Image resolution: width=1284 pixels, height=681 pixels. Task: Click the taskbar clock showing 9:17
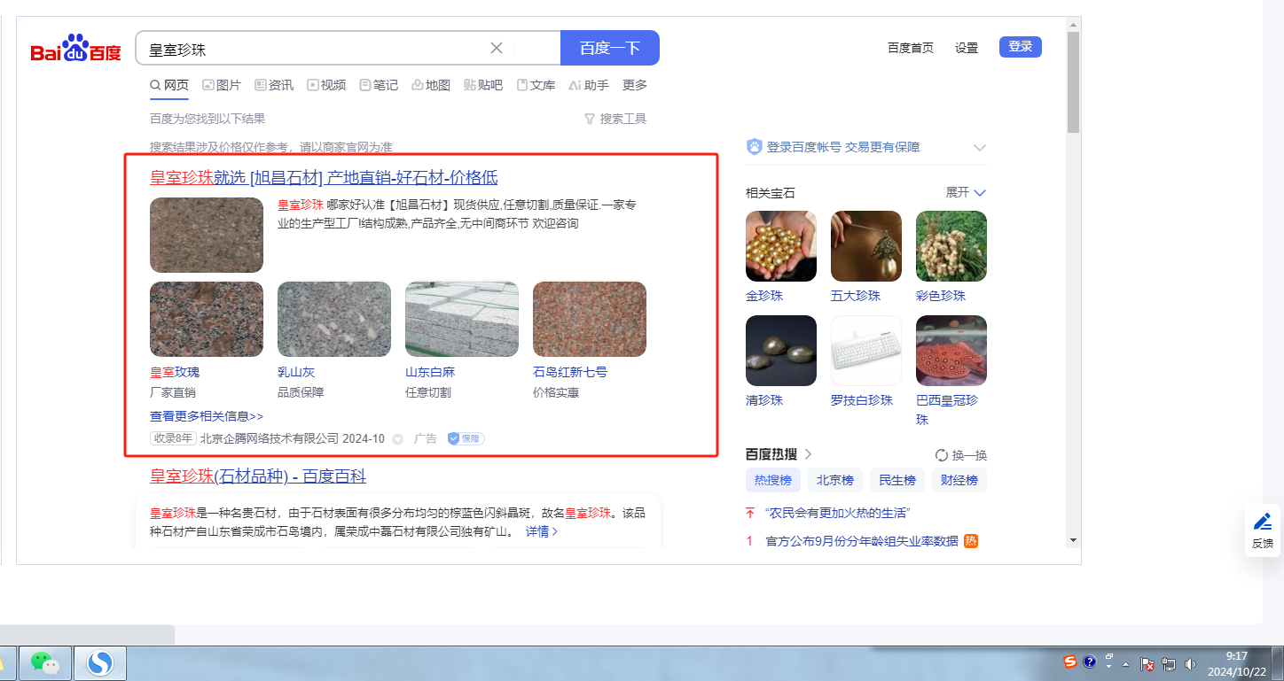(1236, 663)
